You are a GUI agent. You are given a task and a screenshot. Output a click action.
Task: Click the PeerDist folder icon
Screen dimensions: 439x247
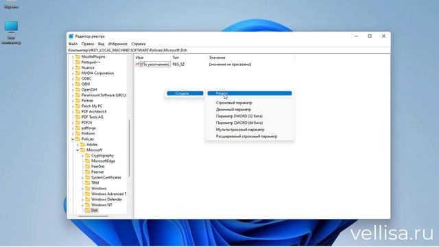88,167
